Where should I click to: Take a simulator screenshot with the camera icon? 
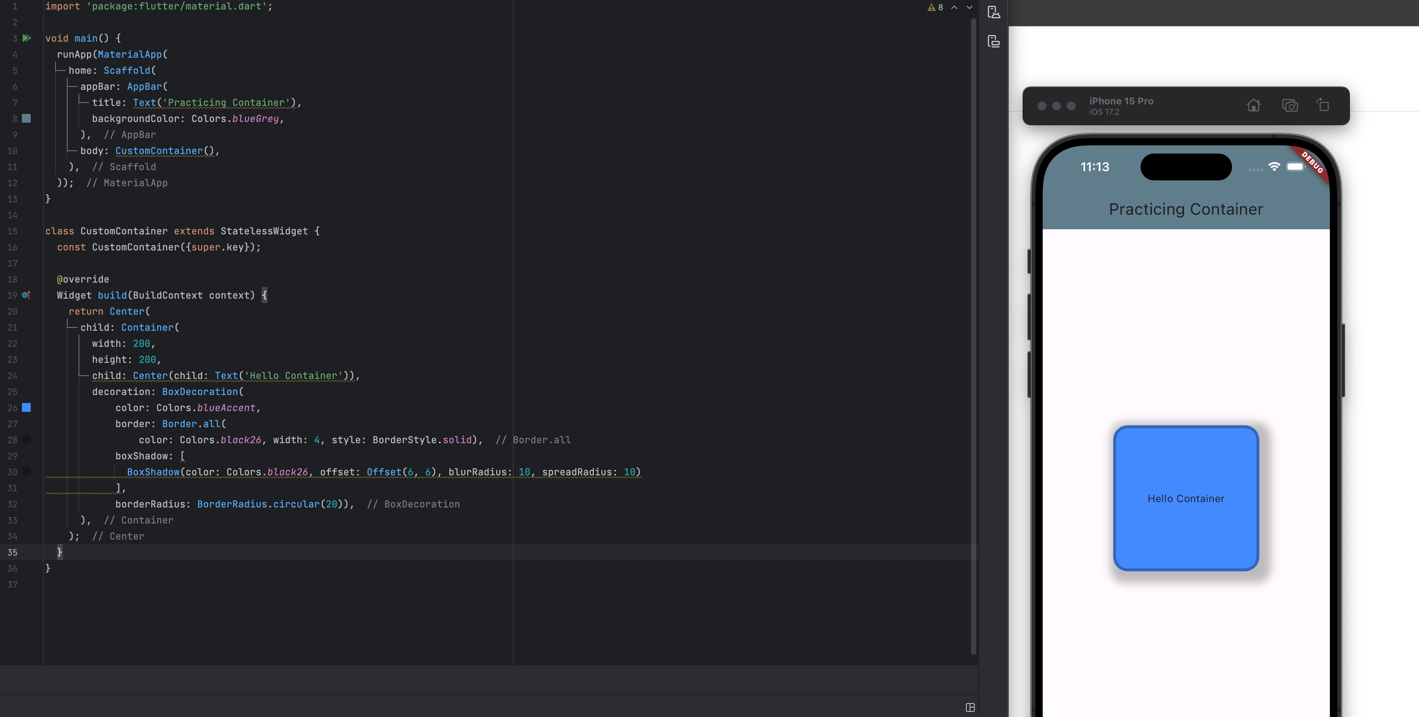click(1290, 106)
